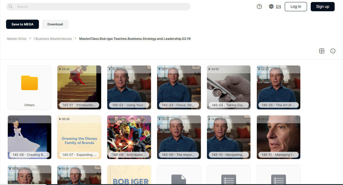Click the Others folder name
The image size is (343, 185).
tap(29, 105)
